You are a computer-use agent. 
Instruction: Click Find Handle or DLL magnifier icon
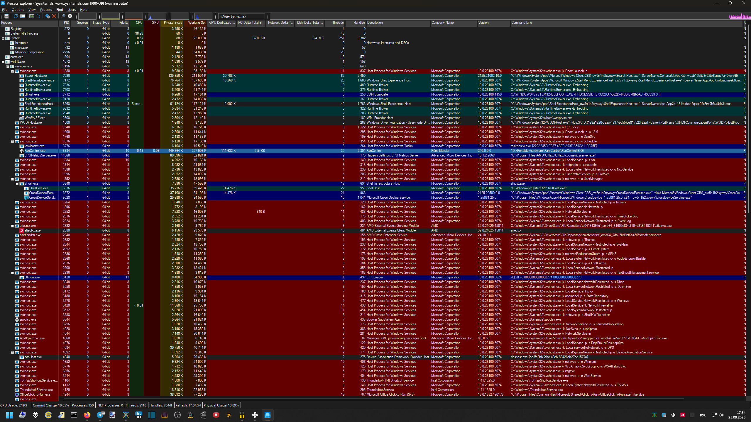click(63, 16)
